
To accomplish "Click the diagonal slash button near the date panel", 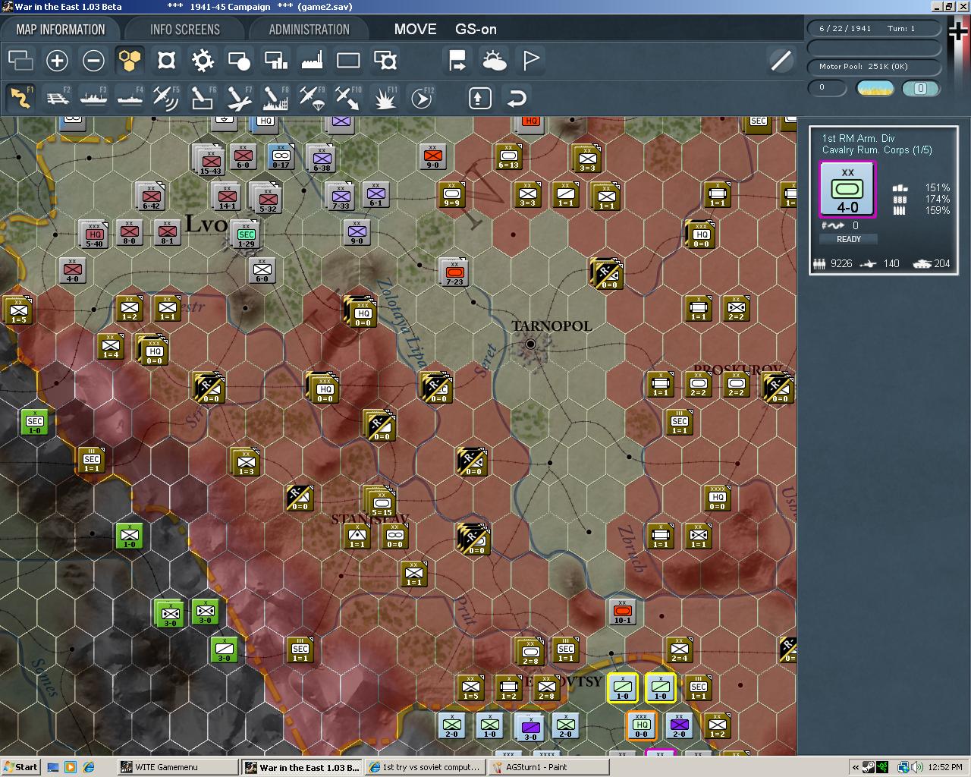I will tap(781, 61).
